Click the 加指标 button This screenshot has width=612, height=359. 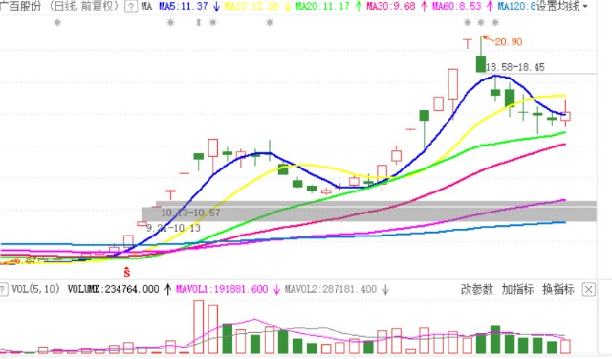coord(517,289)
